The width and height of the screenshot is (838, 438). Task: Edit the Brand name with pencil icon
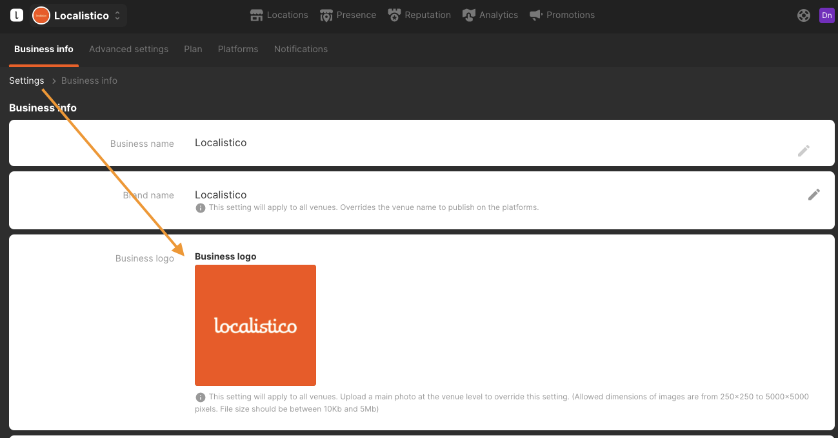pos(814,195)
